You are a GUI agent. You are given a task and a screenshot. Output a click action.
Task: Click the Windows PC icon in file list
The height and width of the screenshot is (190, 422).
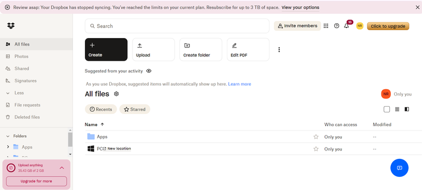[91, 148]
